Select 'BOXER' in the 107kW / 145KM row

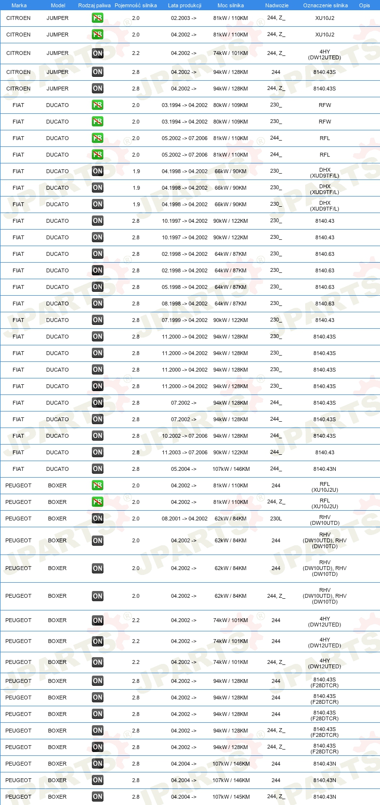click(x=57, y=797)
